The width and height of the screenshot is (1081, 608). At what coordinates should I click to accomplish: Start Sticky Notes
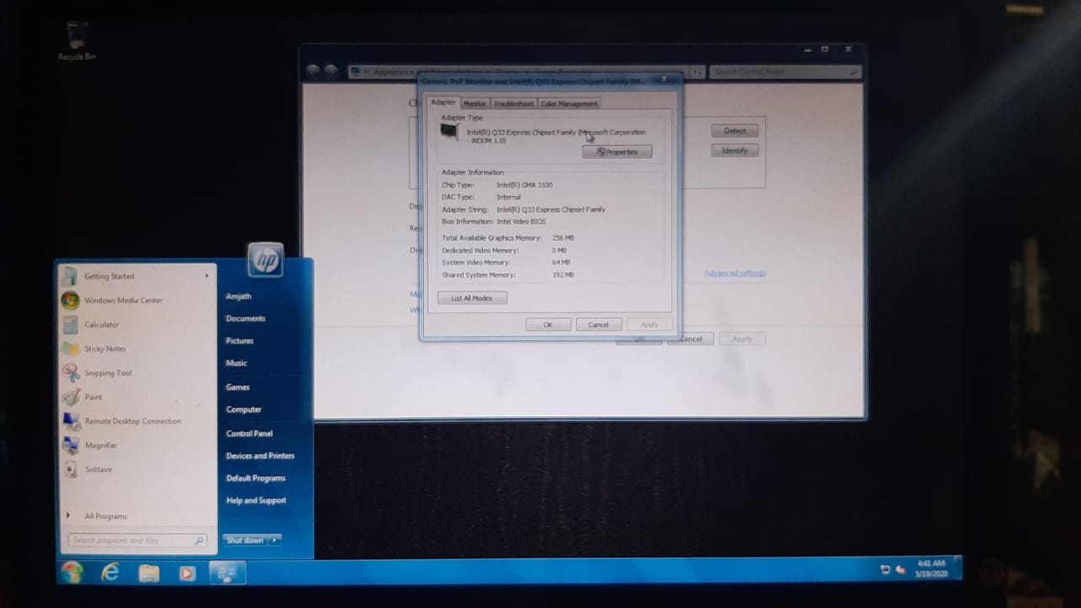pyautogui.click(x=105, y=348)
